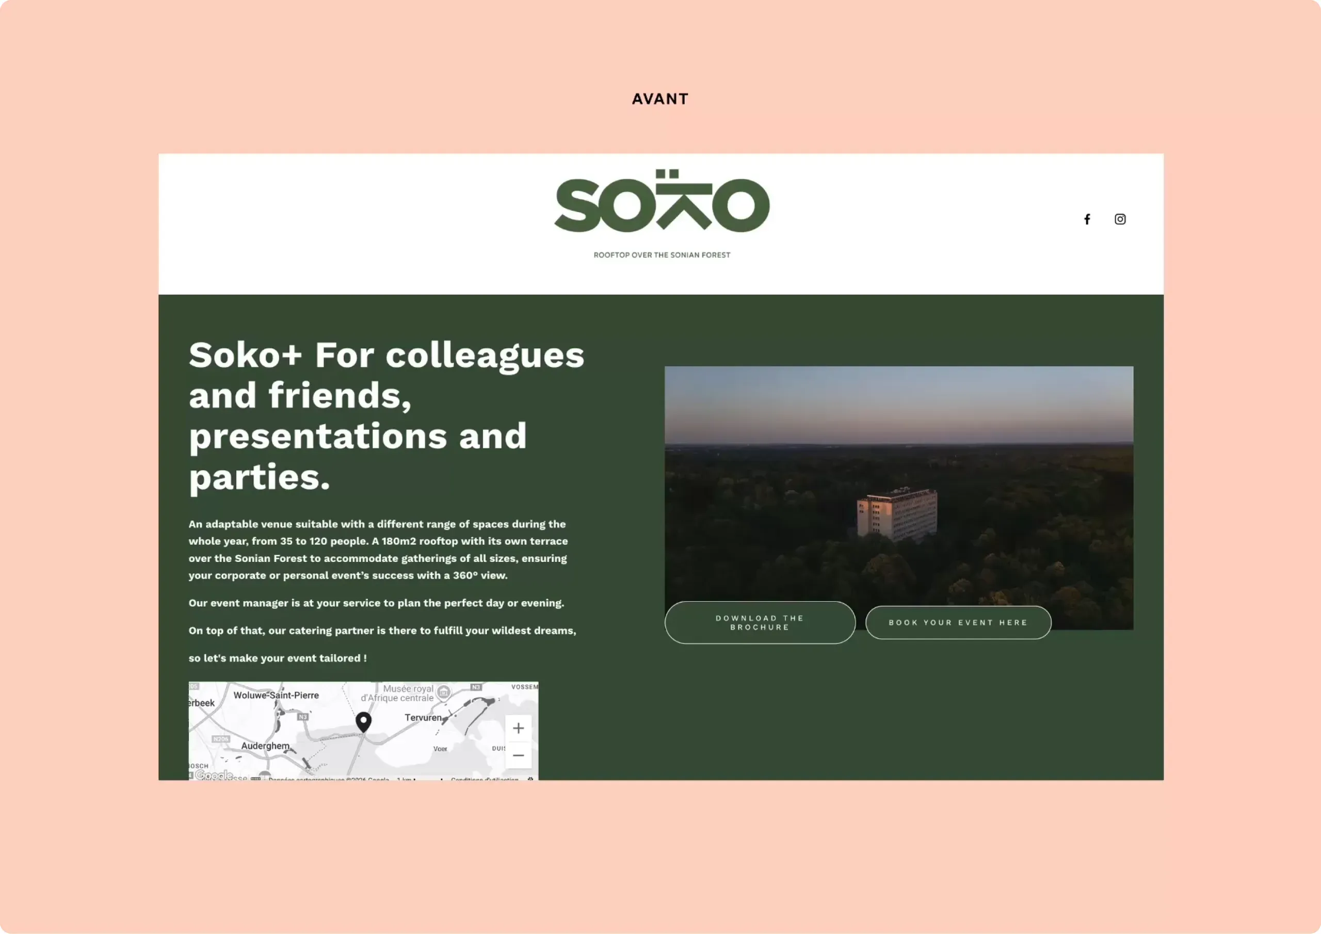Click 'so let's make your event tailored' text
Screen dimensions: 1321x934
click(277, 658)
